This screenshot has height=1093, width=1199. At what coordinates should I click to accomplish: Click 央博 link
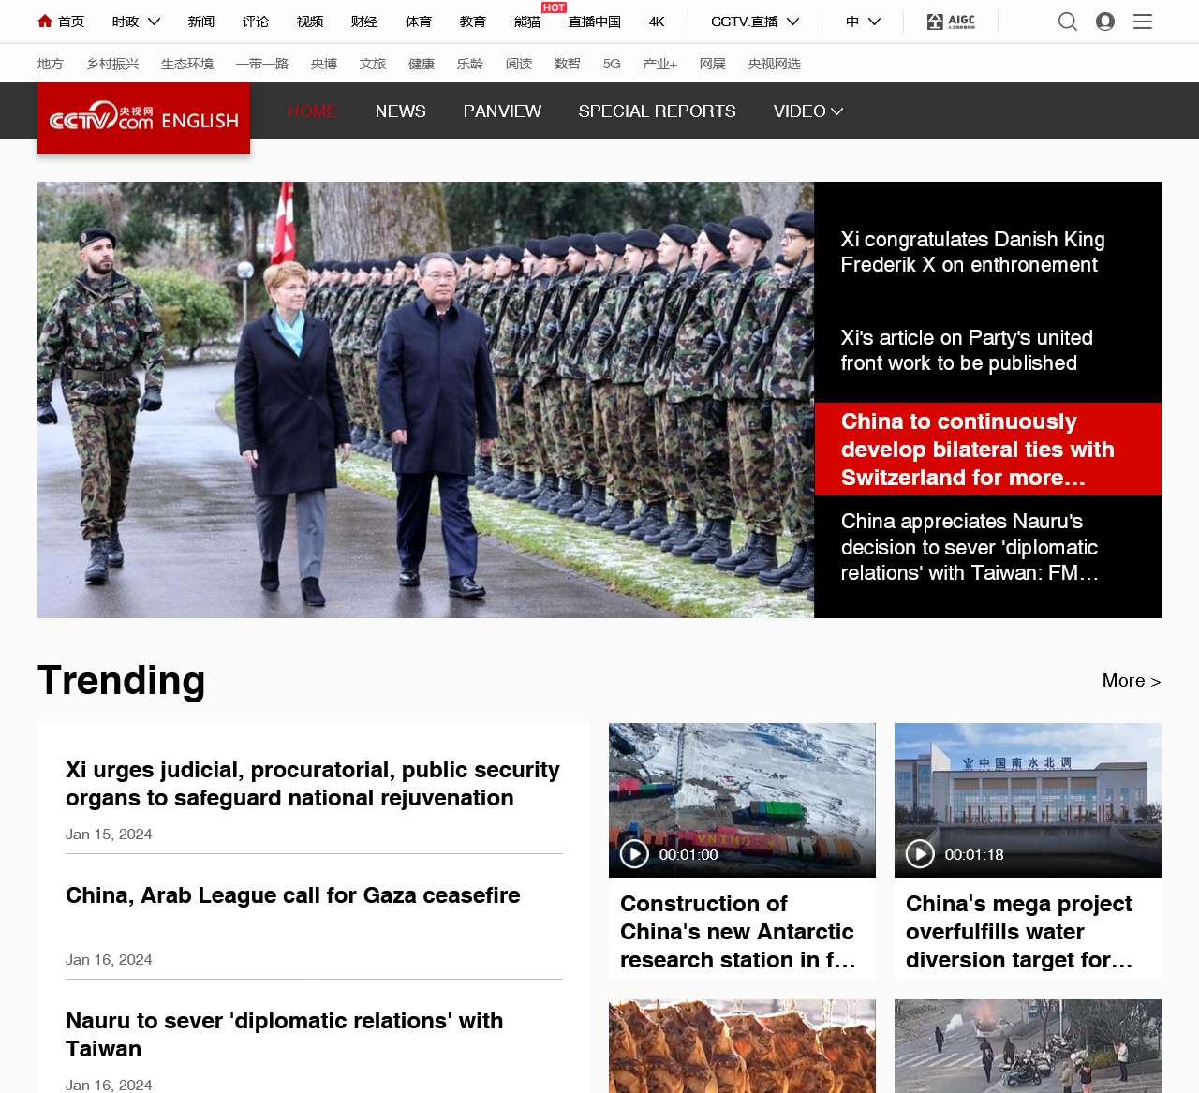point(324,64)
